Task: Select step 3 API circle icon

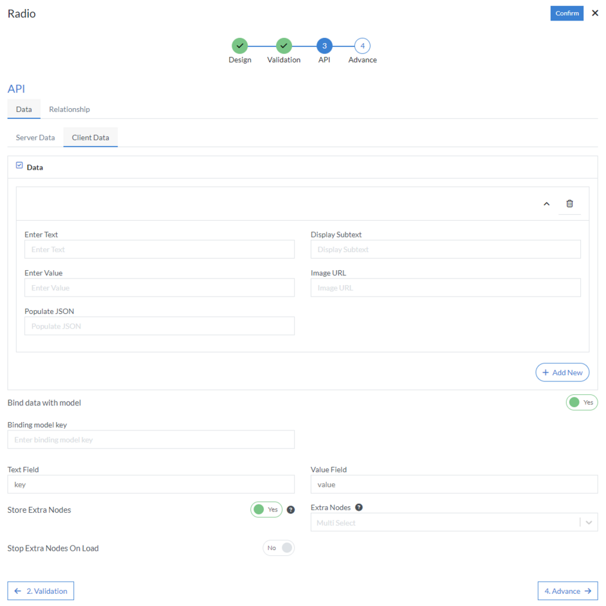Action: pos(324,45)
